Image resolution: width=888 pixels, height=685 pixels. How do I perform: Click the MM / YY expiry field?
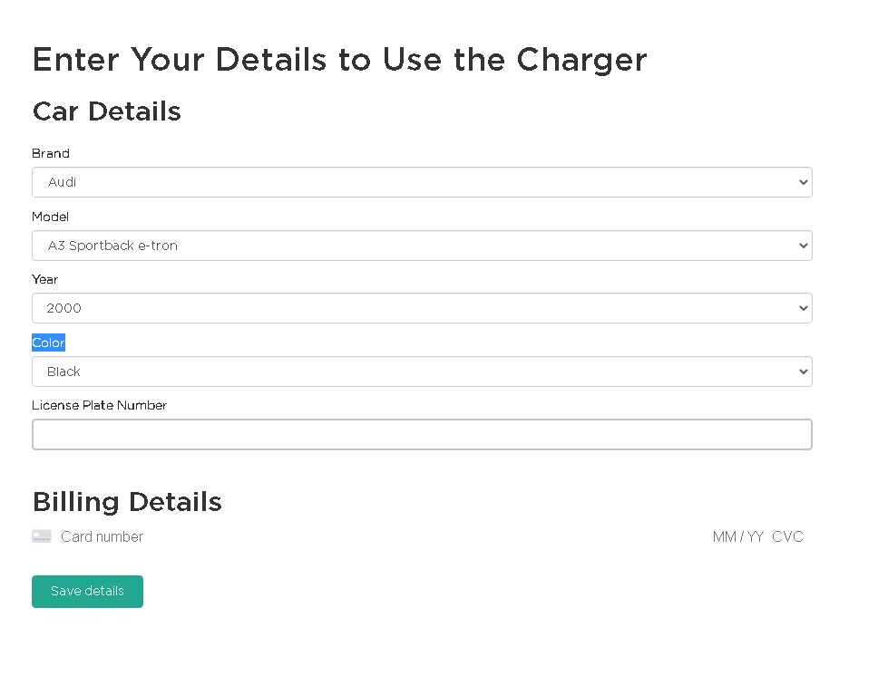(738, 536)
